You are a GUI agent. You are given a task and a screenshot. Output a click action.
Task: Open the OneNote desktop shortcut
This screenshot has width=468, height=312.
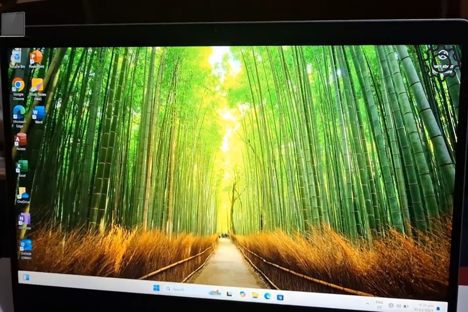[x=24, y=221]
